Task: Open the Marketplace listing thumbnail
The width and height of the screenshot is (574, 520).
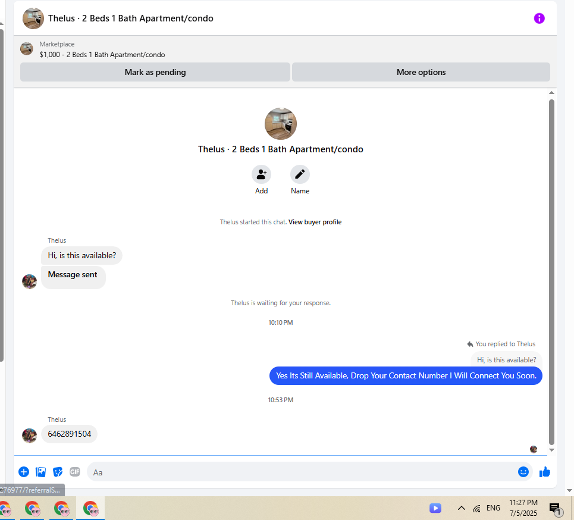Action: (x=26, y=49)
